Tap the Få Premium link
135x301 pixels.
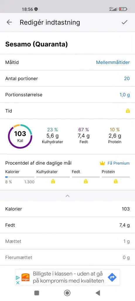click(119, 163)
